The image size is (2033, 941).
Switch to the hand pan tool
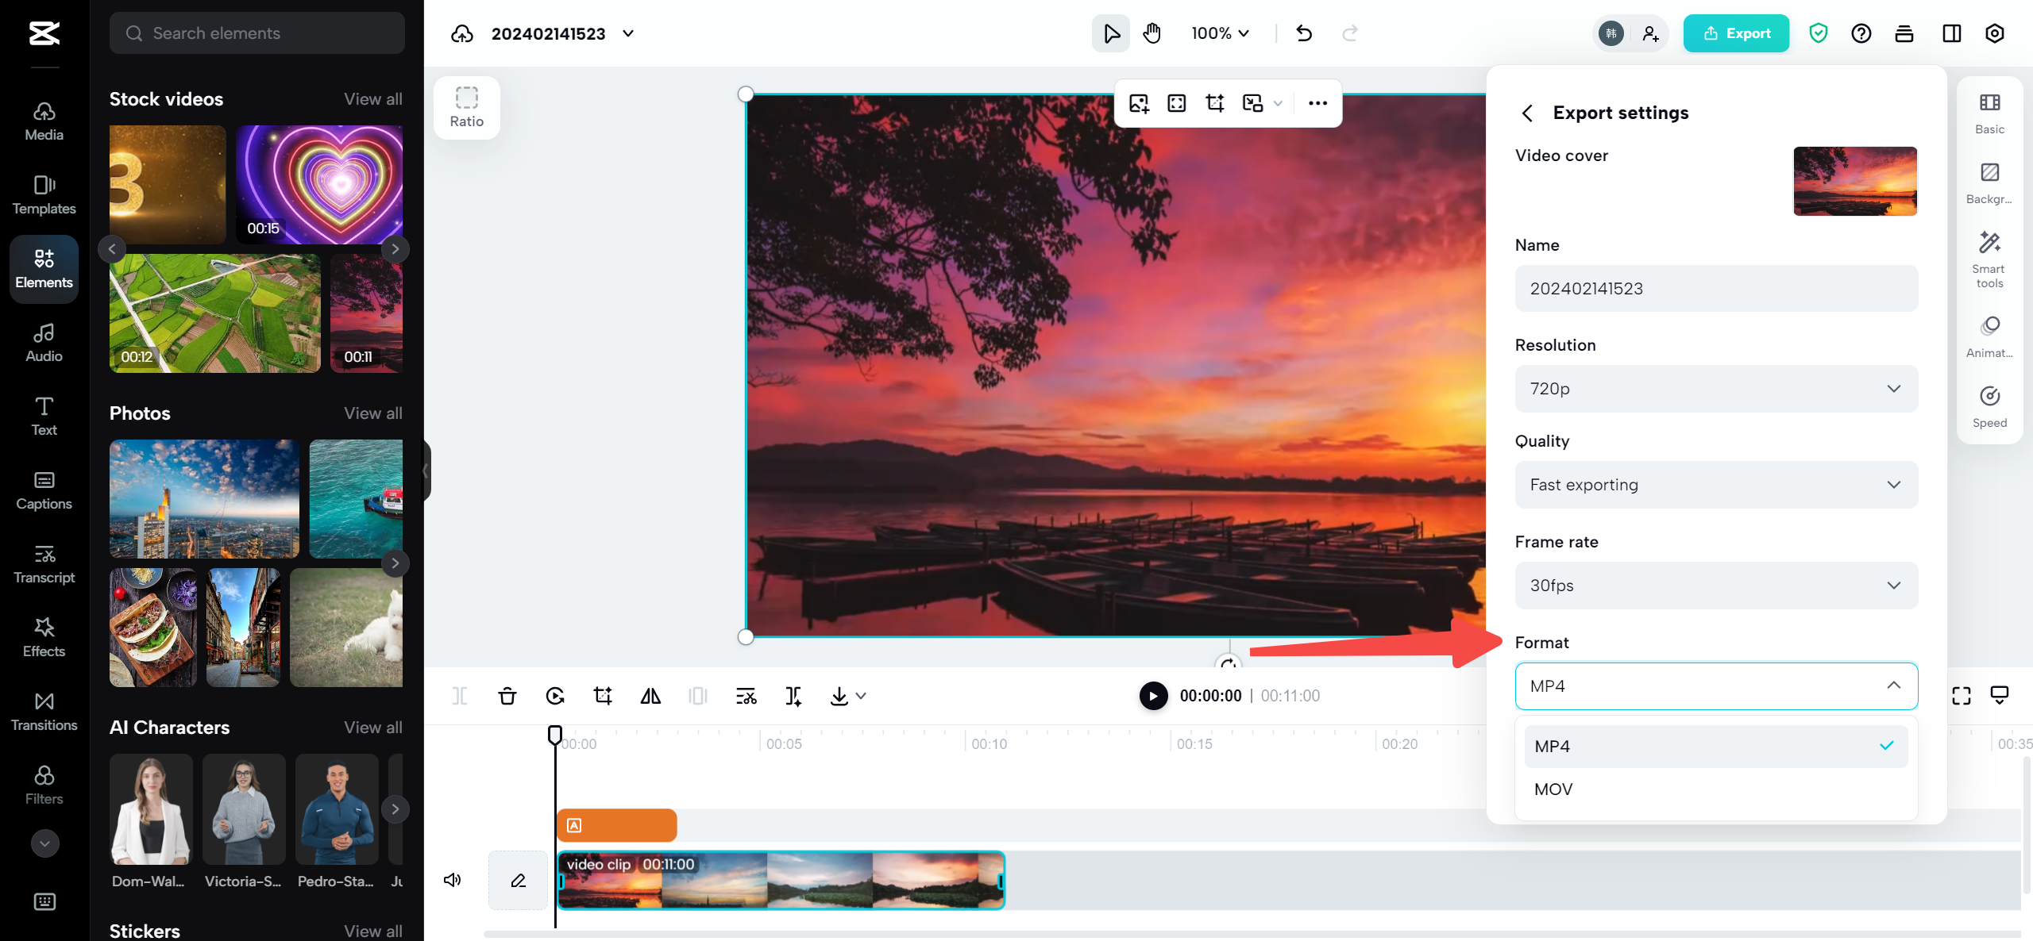(1151, 33)
